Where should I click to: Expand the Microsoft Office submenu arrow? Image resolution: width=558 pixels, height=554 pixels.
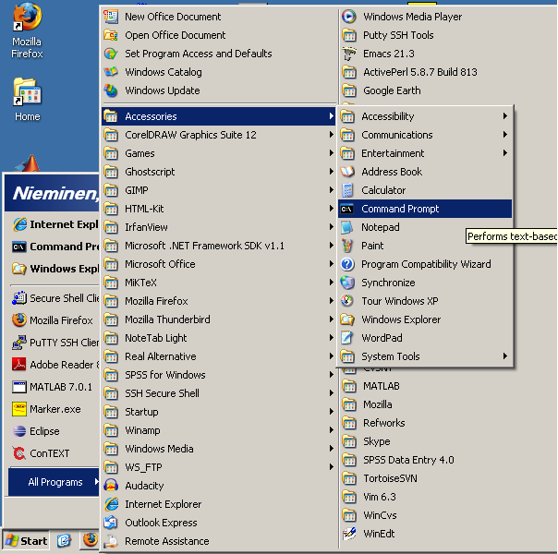click(x=332, y=264)
